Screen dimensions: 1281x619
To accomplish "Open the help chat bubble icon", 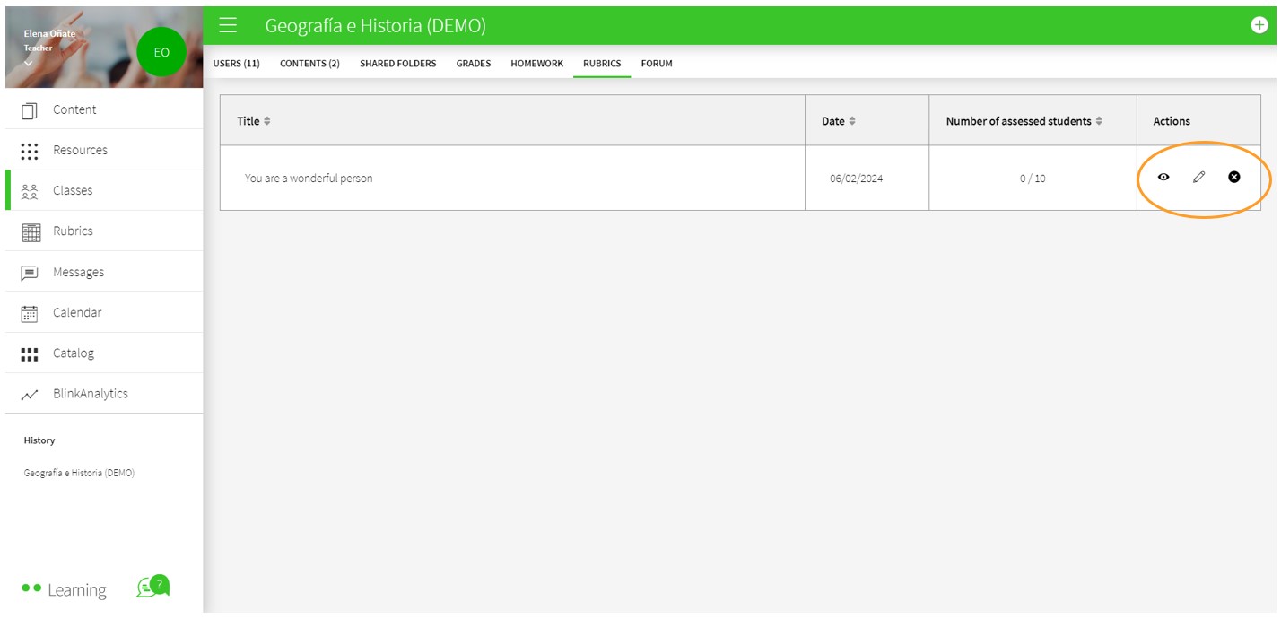I will tap(153, 586).
